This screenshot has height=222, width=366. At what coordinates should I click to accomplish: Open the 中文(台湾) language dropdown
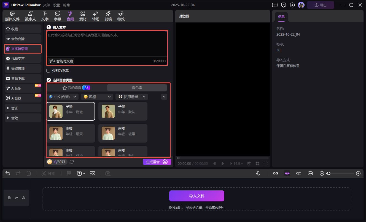63,97
